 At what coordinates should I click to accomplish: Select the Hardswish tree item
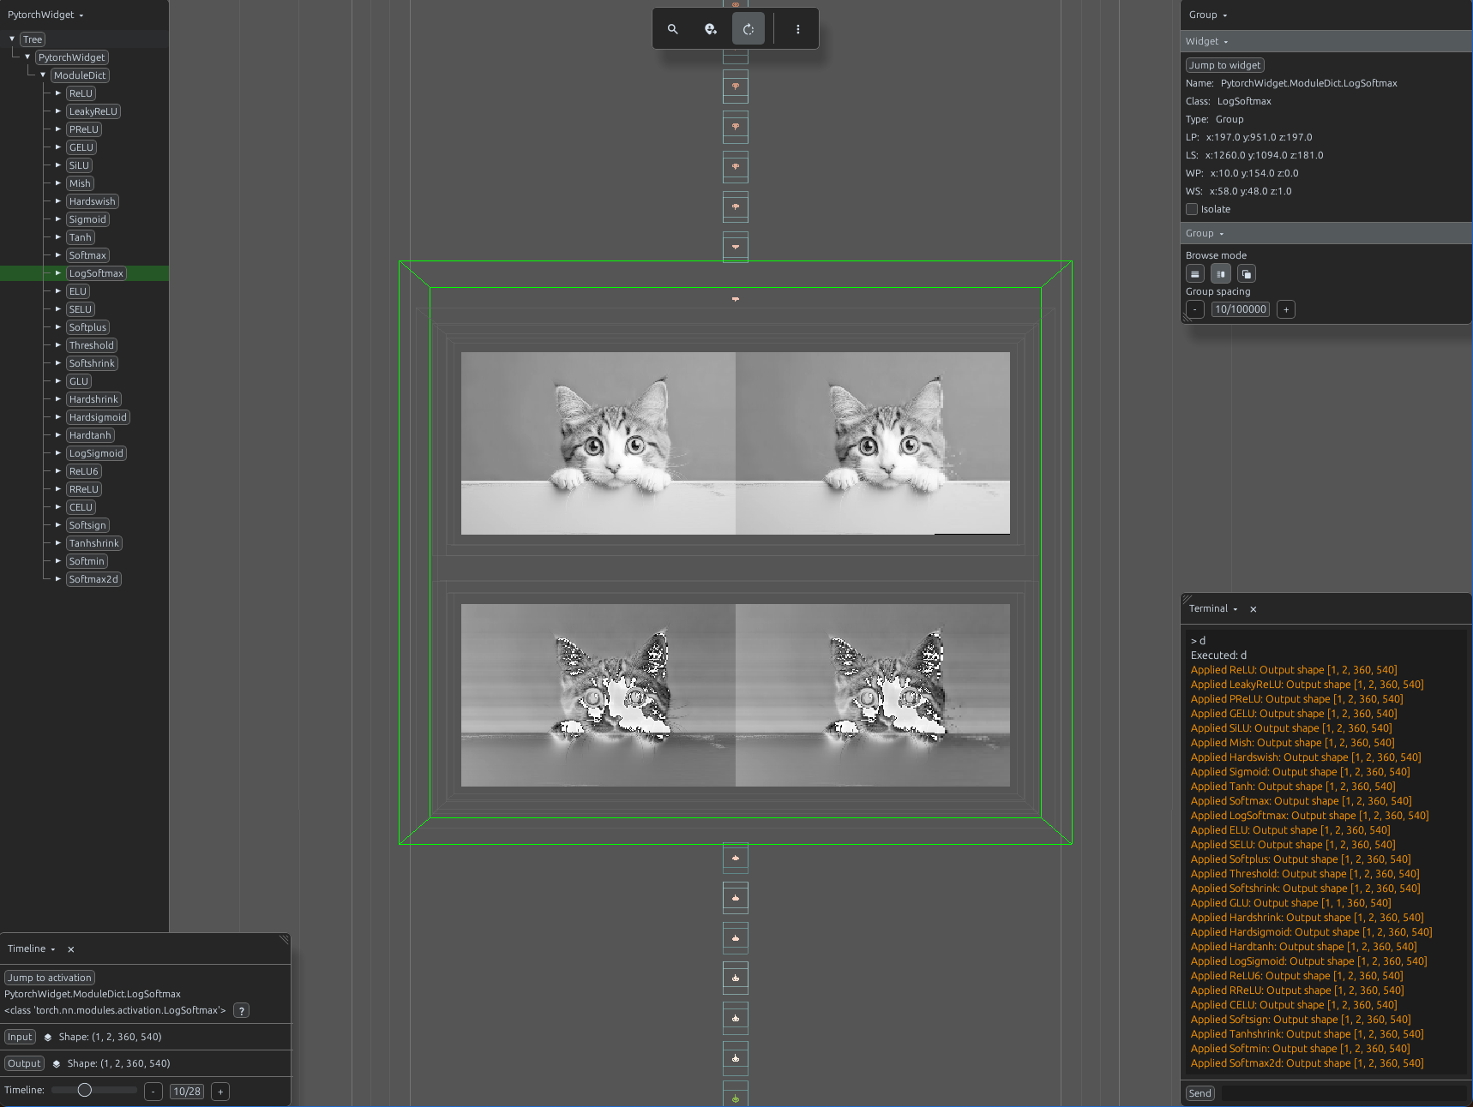coord(93,201)
